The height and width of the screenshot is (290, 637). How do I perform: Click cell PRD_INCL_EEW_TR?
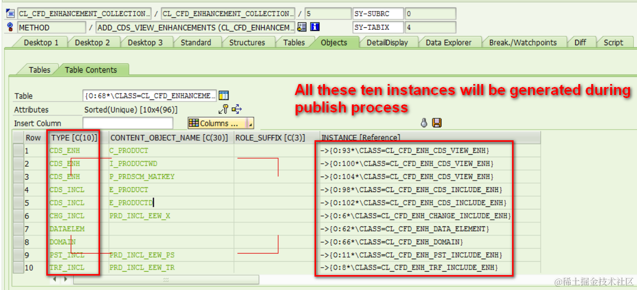171,268
